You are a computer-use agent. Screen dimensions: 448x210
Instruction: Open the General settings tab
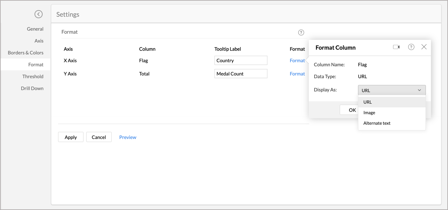pos(35,29)
